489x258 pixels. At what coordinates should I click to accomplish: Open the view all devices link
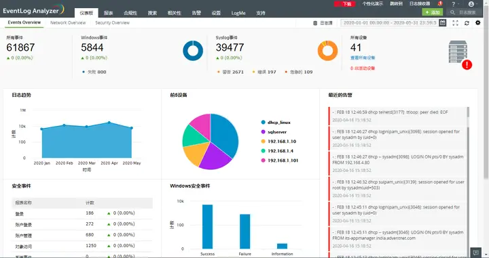point(363,58)
